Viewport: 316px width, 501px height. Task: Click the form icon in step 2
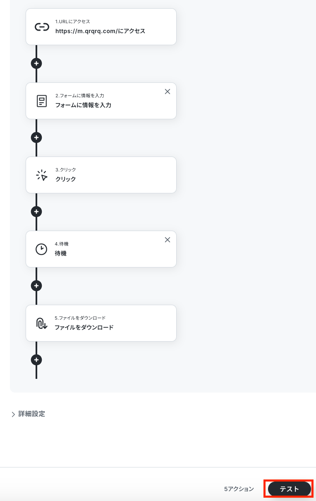[42, 101]
